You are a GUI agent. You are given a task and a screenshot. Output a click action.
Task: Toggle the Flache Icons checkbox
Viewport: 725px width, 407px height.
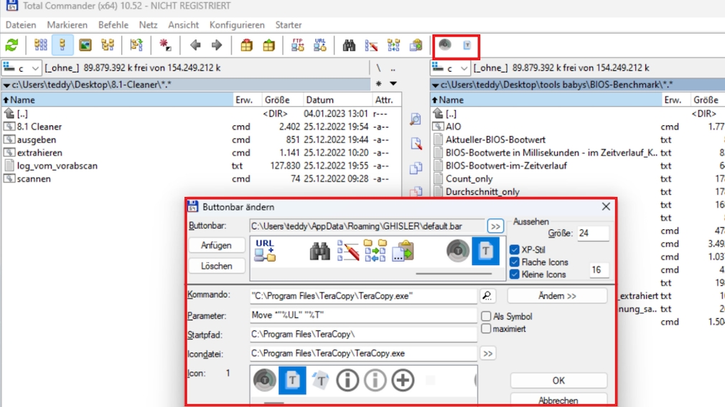(515, 262)
